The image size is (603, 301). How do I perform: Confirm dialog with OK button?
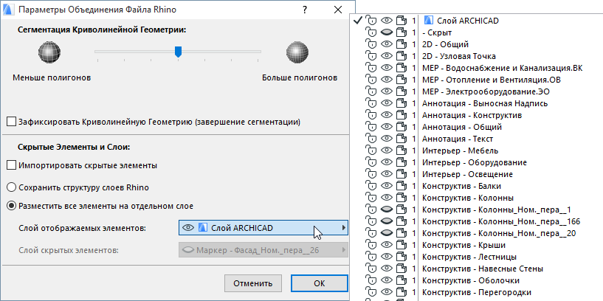[319, 284]
